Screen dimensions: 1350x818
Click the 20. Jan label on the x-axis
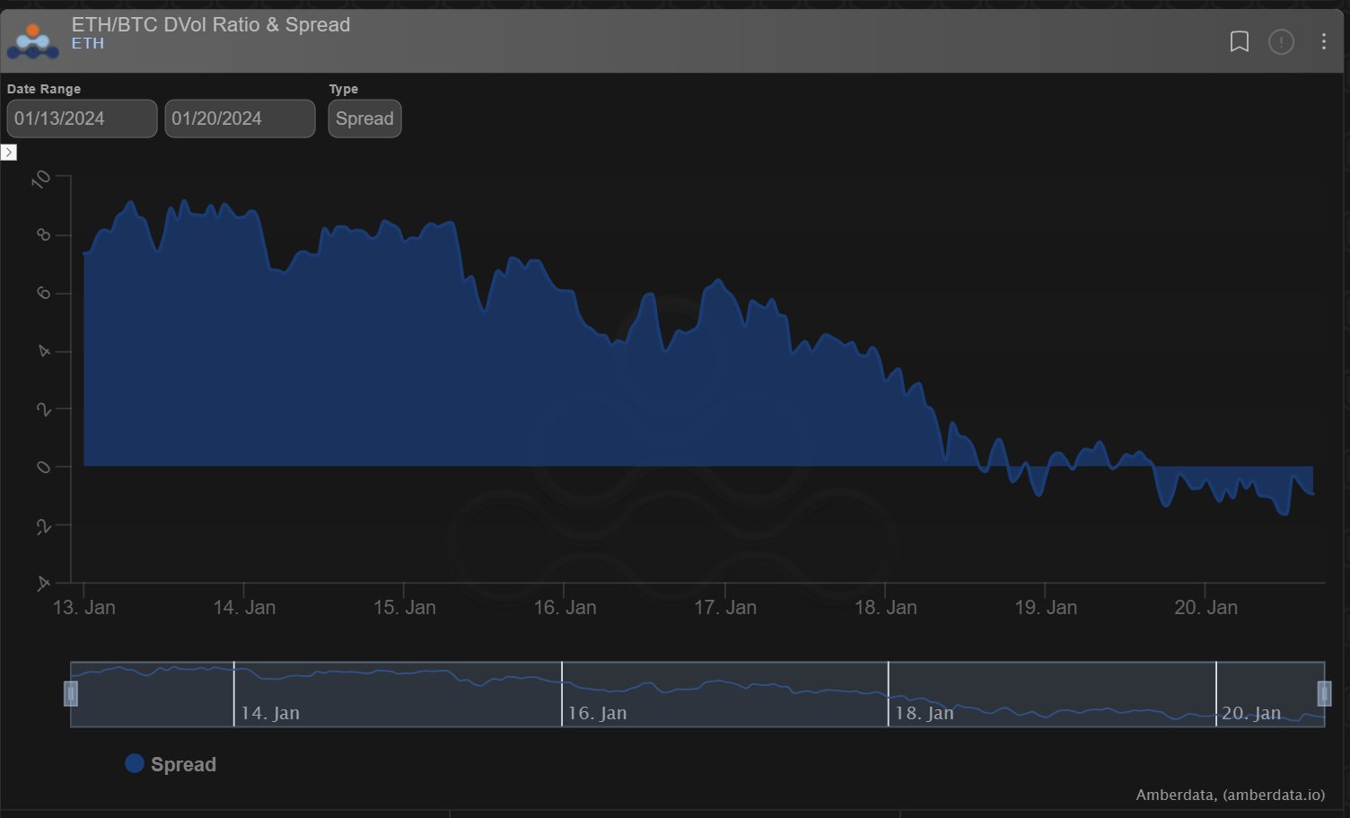[1206, 607]
